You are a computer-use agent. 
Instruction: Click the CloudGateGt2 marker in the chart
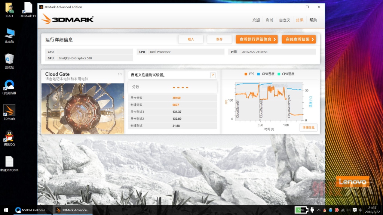261,109
